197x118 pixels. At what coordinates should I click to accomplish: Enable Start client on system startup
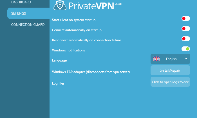coord(185,19)
